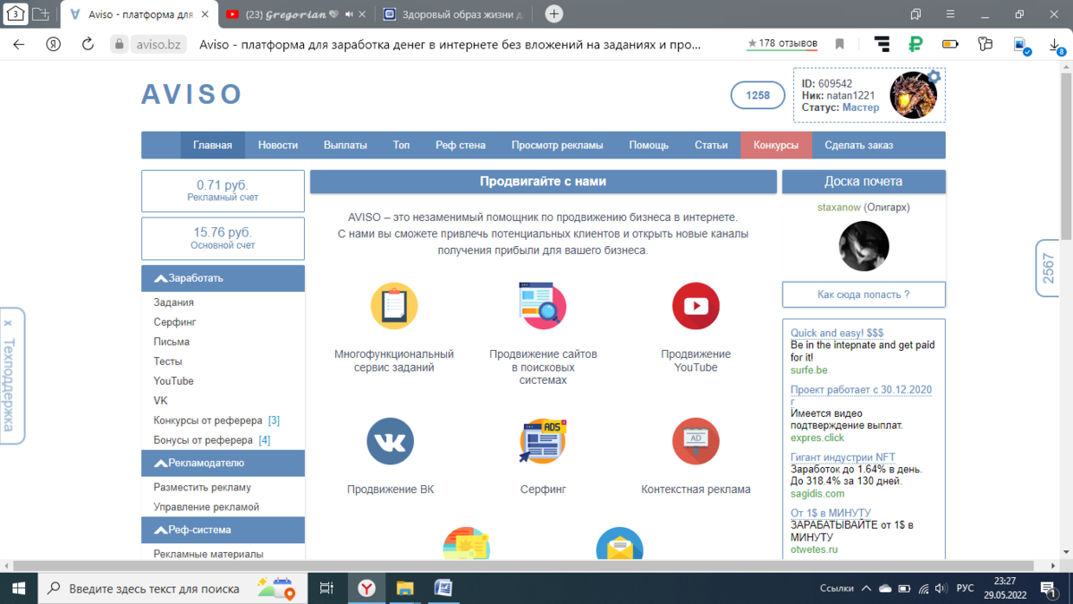Open the Главная menu item
Image resolution: width=1073 pixels, height=604 pixels.
coord(213,145)
